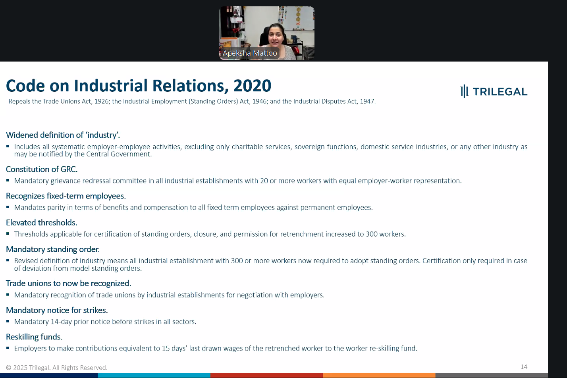The image size is (567, 378).
Task: Click the 'Widened definition of industry' heading
Action: point(63,135)
